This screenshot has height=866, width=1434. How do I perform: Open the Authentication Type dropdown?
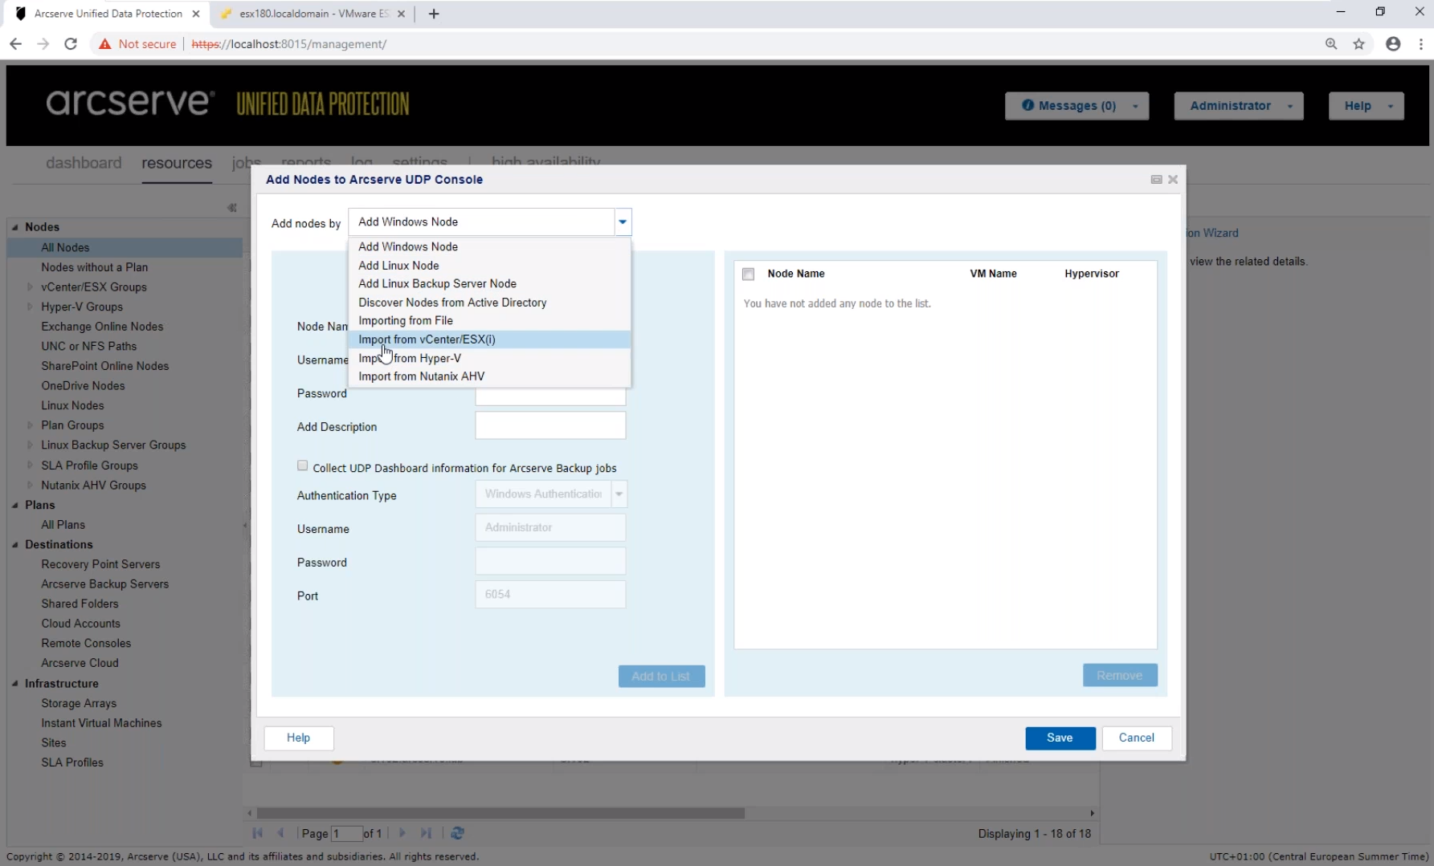click(619, 494)
